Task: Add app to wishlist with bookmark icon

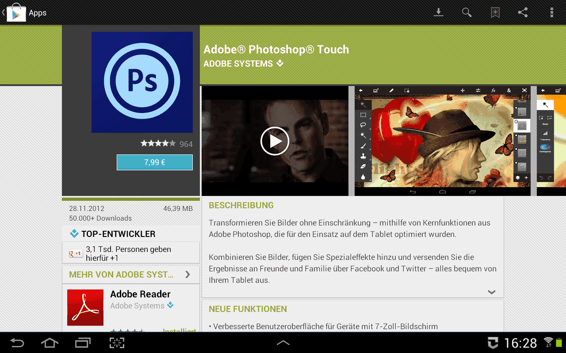Action: [495, 12]
